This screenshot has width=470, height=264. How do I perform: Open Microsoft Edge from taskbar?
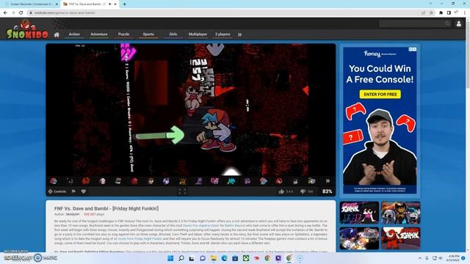click(x=224, y=258)
